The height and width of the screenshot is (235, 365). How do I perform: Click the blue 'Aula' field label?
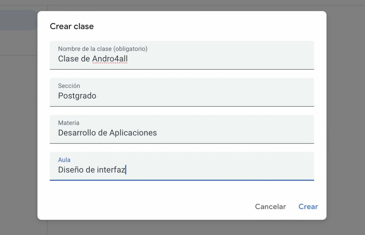click(x=64, y=160)
